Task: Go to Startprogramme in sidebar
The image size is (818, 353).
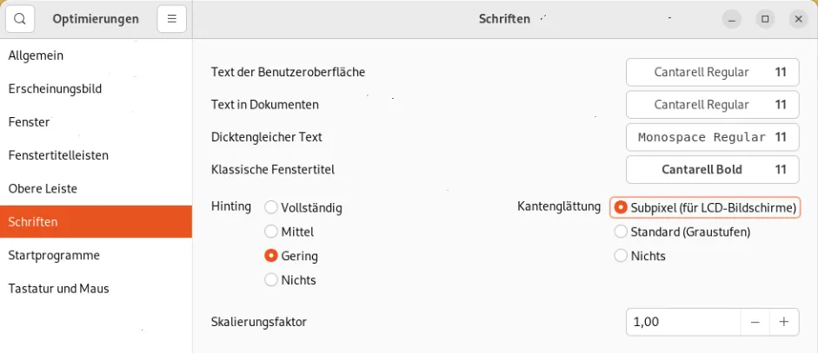Action: coord(54,255)
